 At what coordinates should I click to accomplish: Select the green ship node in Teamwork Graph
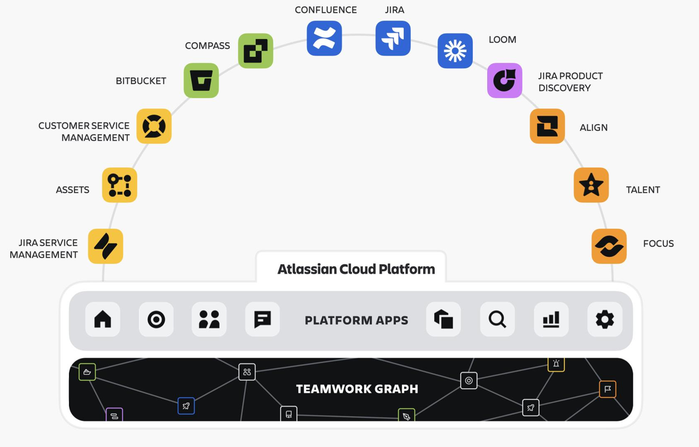[x=87, y=372]
